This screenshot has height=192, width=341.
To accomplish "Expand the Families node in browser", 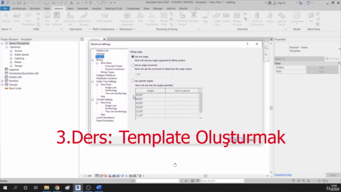I will 2,81.
